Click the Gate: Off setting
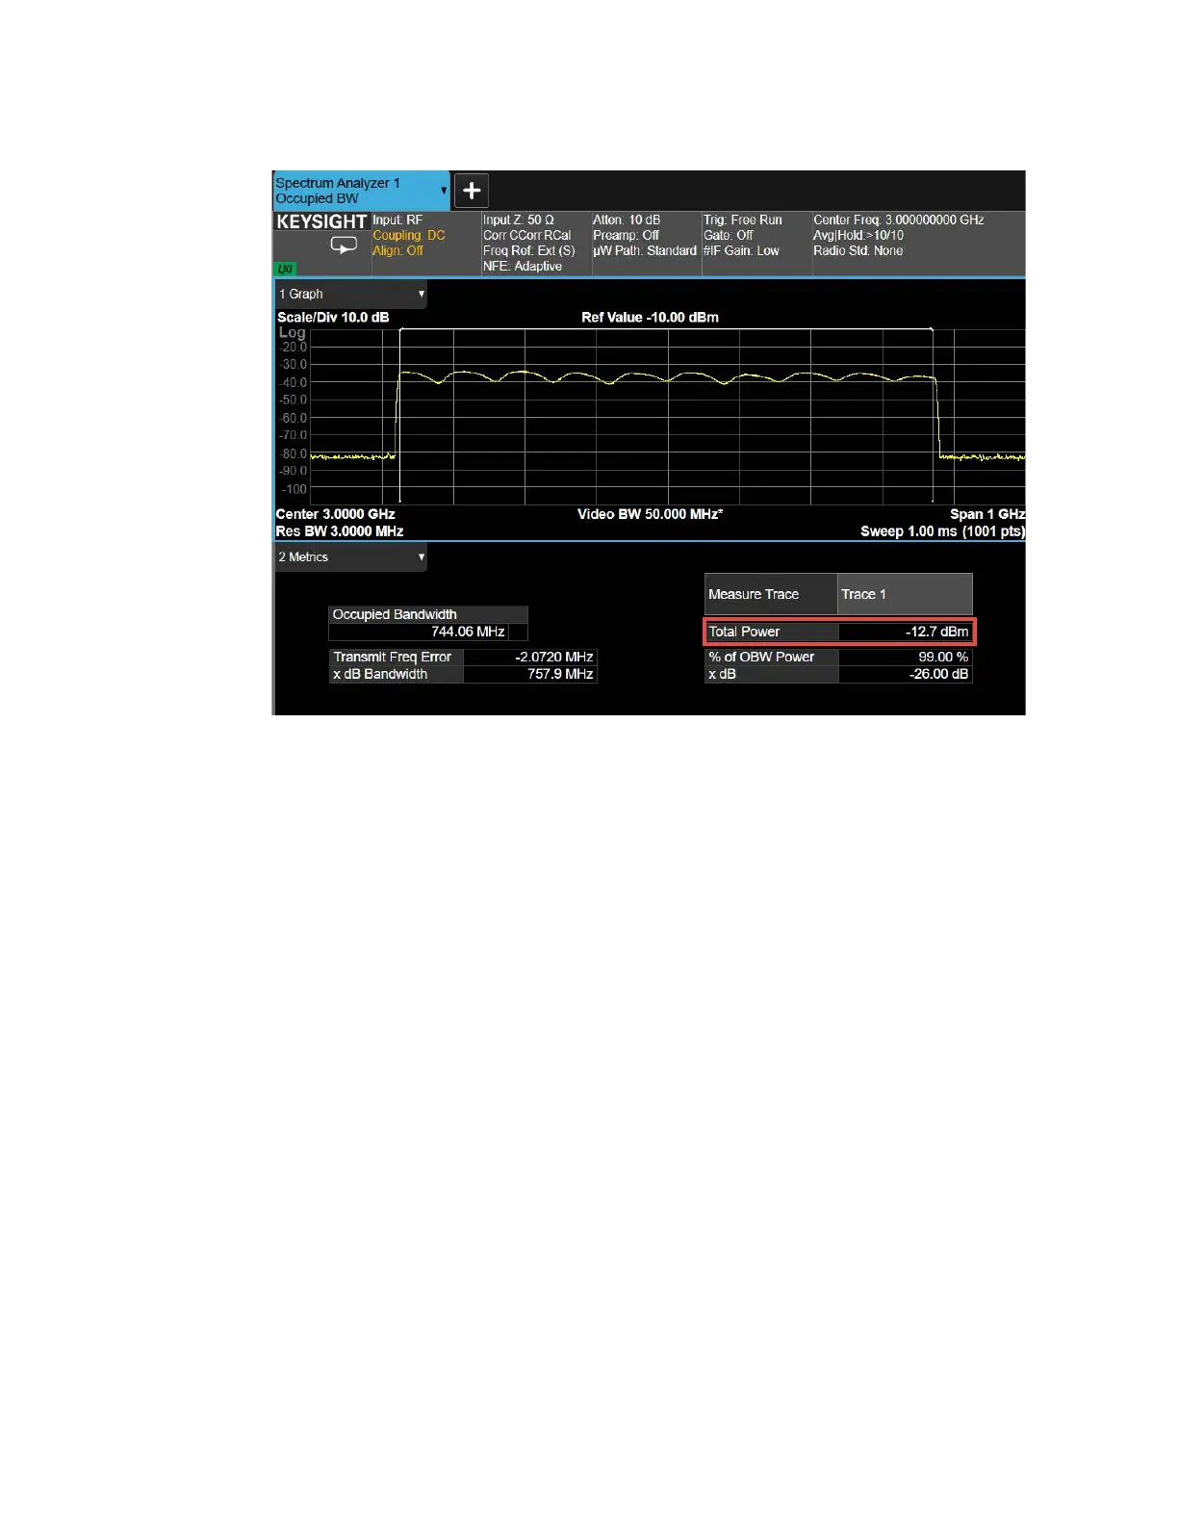Viewport: 1178px width, 1525px height. [x=729, y=235]
